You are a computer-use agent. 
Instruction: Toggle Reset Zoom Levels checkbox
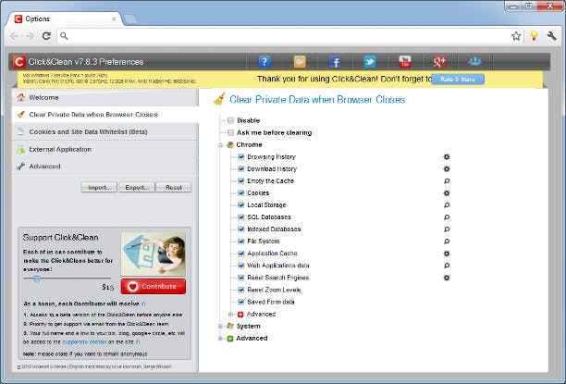click(241, 290)
